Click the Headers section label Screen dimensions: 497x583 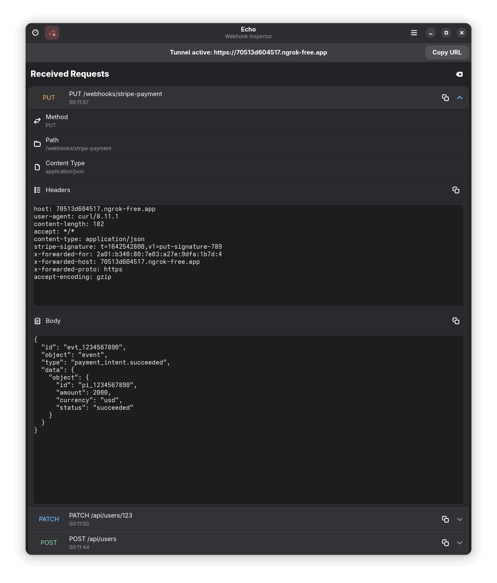58,190
